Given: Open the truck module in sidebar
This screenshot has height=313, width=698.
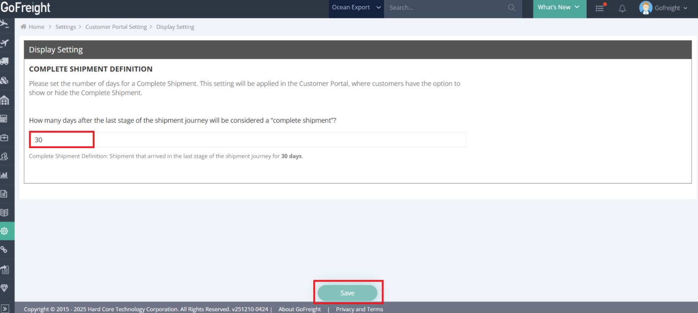Looking at the screenshot, I should 4,62.
